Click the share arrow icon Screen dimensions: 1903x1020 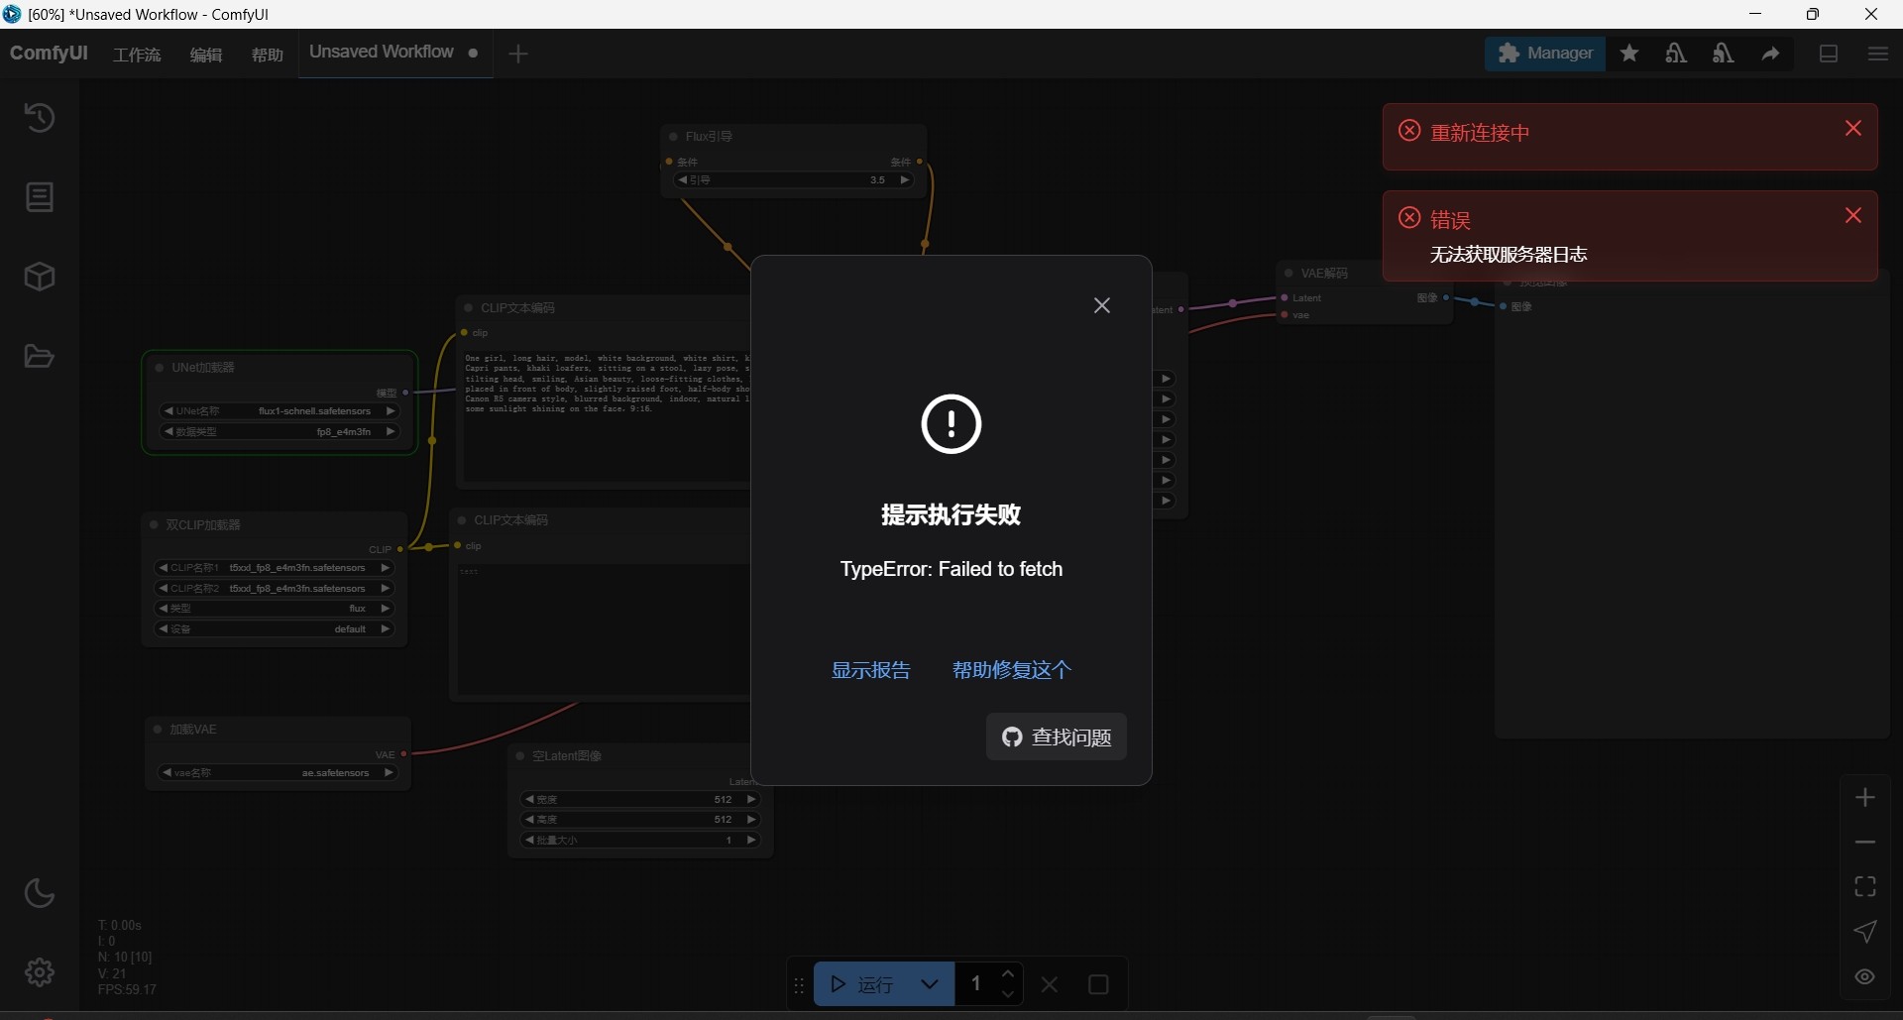pyautogui.click(x=1771, y=54)
